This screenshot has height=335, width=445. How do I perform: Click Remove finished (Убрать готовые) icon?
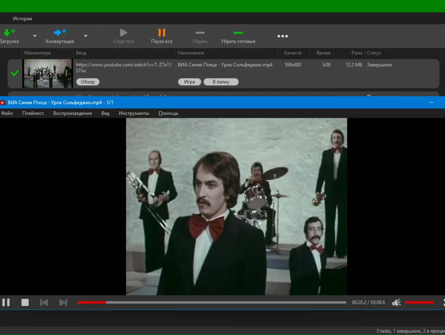pos(238,33)
